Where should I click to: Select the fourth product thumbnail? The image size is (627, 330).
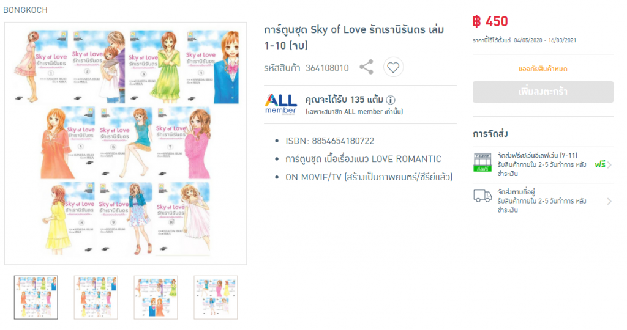(216, 297)
